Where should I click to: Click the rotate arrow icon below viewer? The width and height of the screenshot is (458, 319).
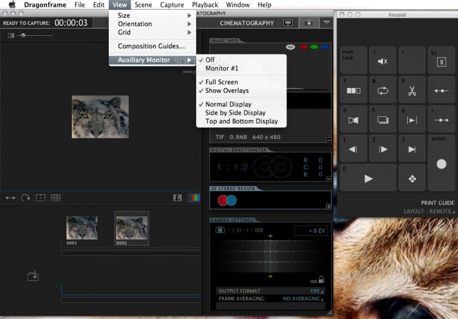(26, 198)
